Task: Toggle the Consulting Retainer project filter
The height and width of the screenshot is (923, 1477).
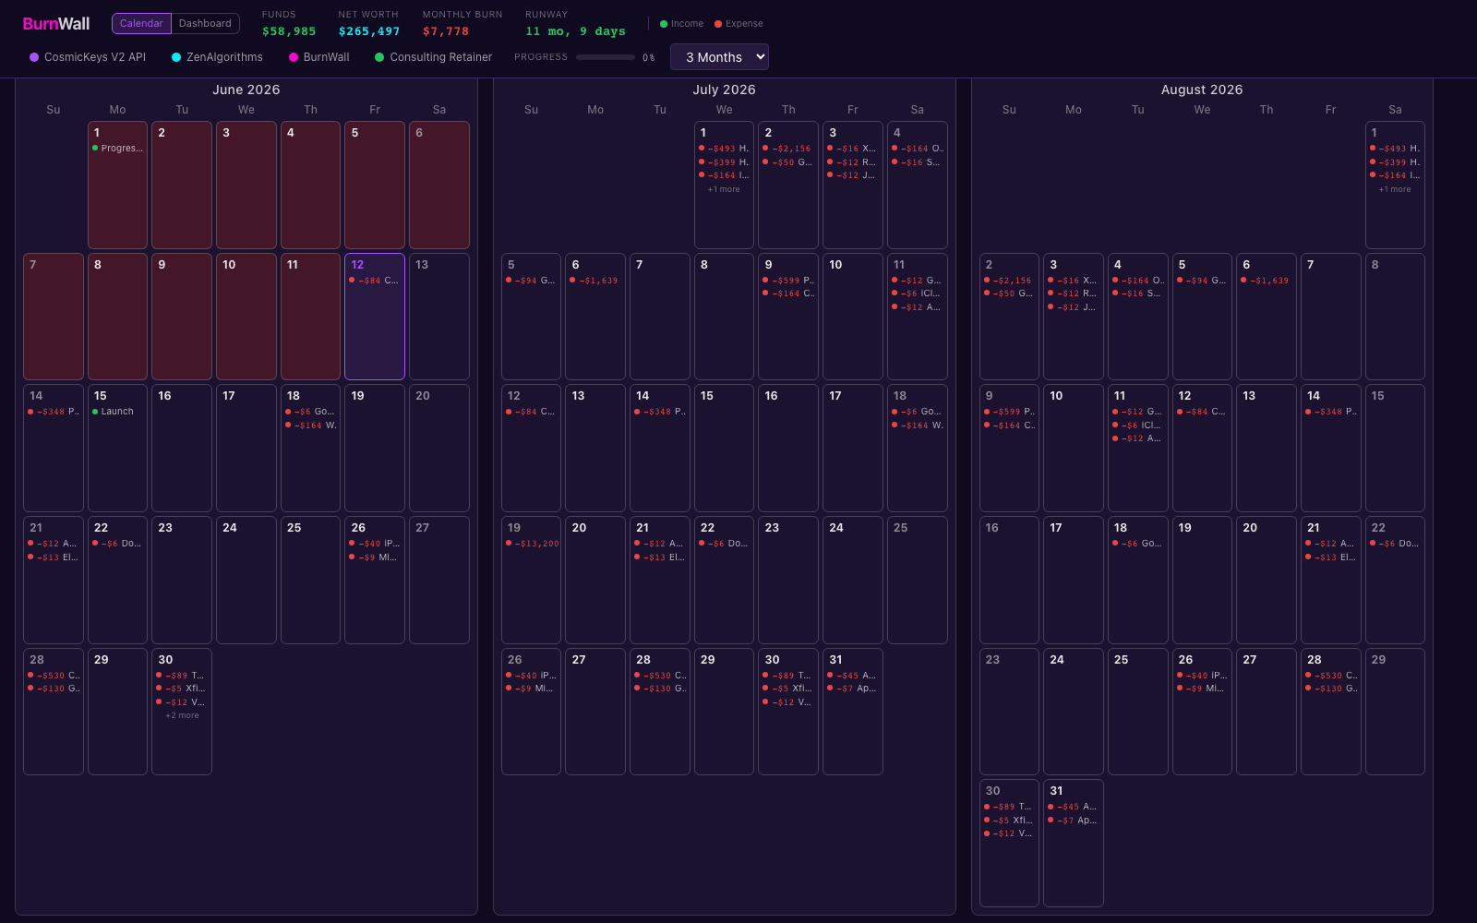Action: (433, 57)
